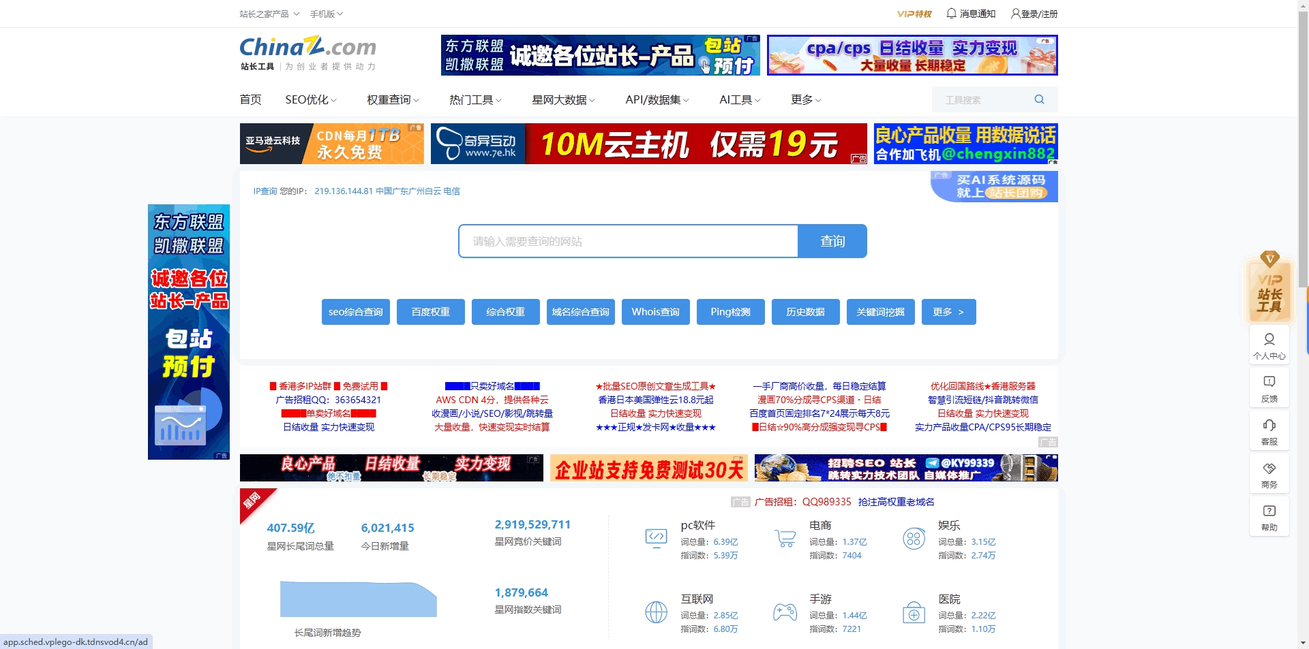
Task: Click the 查询 query button
Action: (x=832, y=241)
